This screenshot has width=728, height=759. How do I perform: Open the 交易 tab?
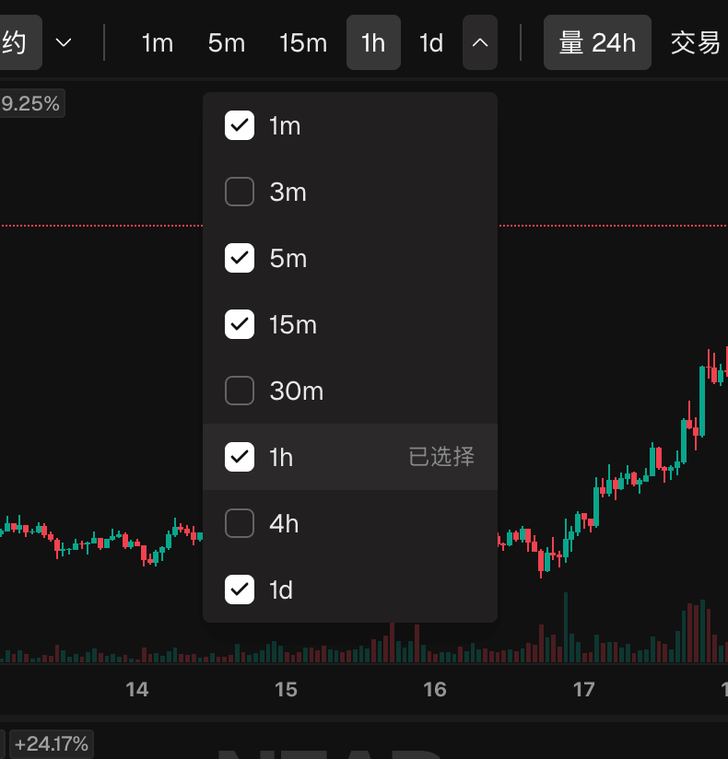click(696, 43)
